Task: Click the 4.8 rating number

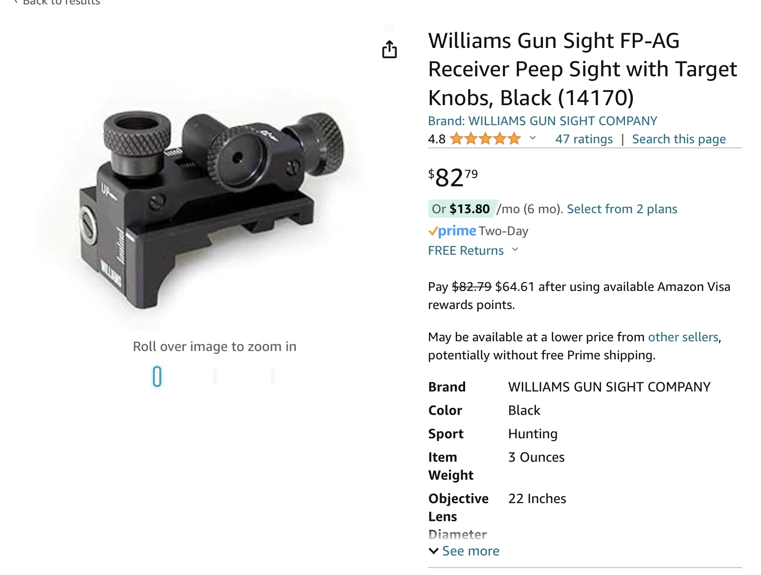Action: coord(437,139)
